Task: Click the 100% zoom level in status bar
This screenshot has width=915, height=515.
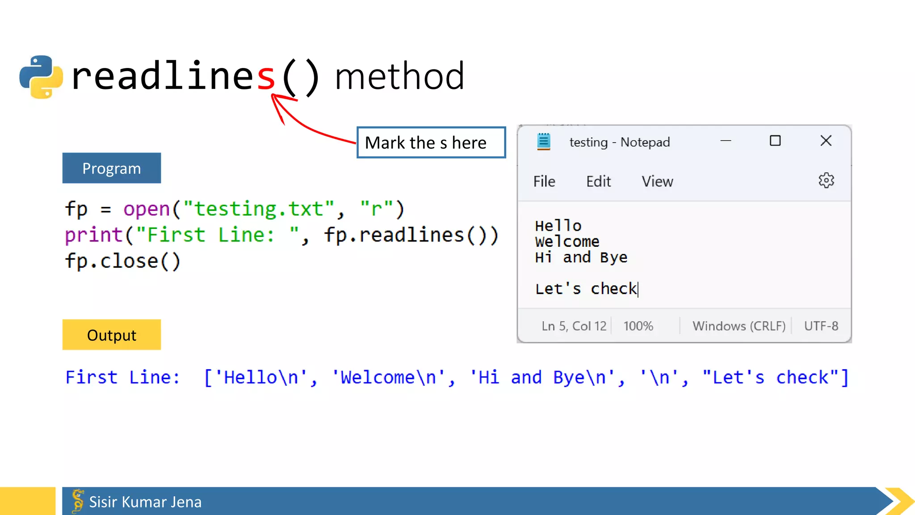Action: tap(638, 326)
